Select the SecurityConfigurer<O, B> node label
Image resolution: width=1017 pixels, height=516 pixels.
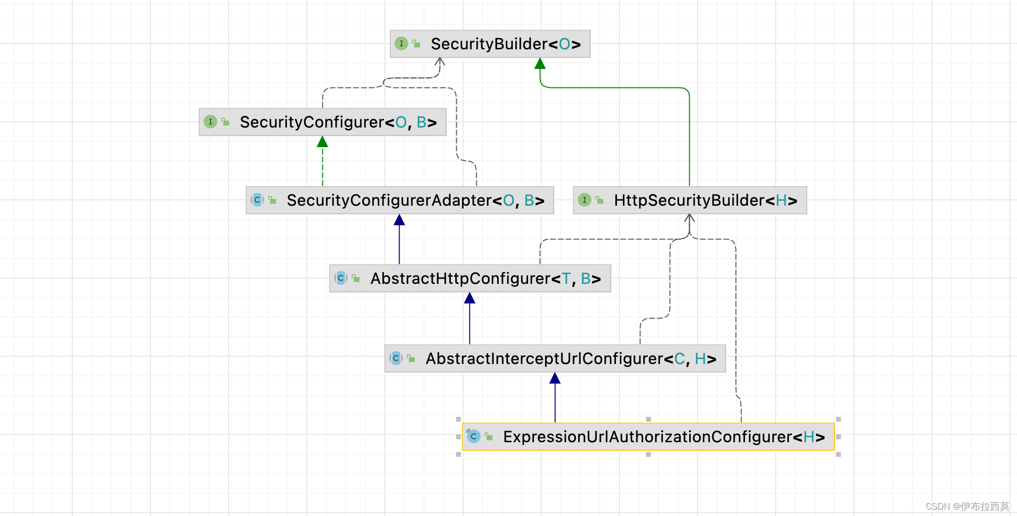tap(338, 122)
